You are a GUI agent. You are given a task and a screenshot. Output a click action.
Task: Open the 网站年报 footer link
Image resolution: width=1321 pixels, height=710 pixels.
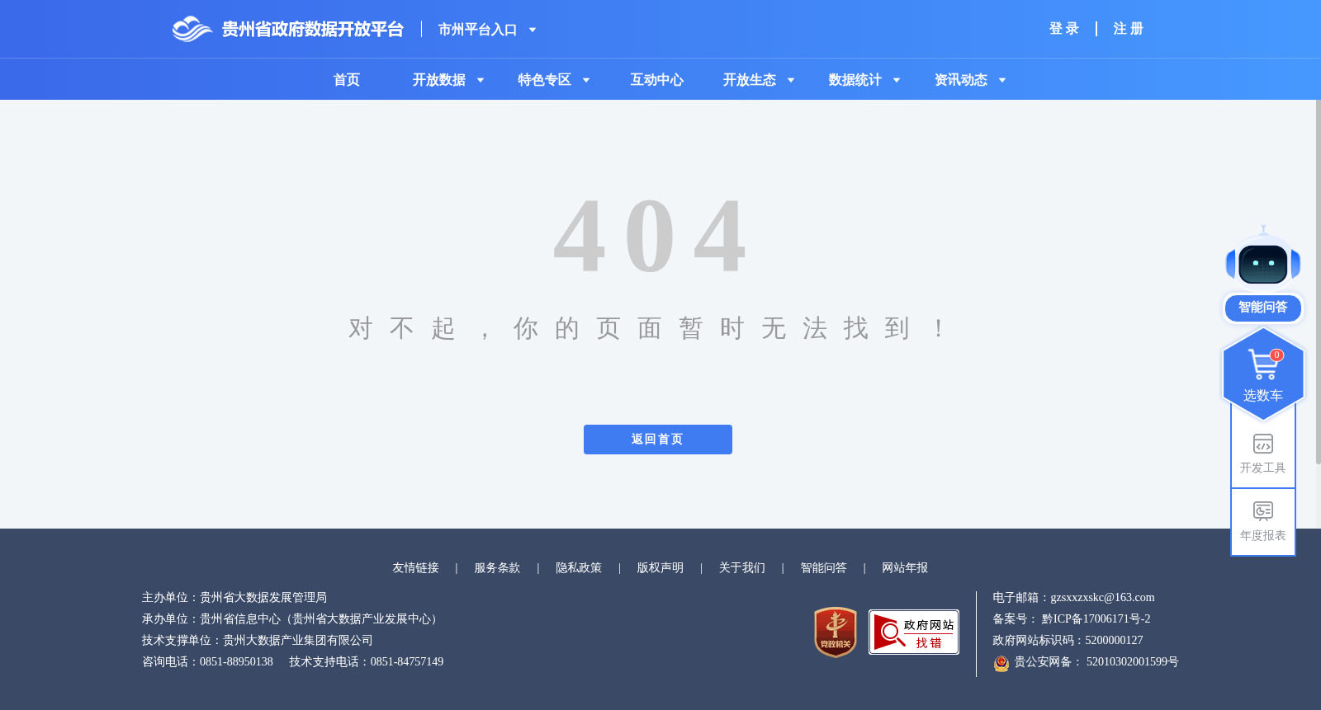click(905, 568)
